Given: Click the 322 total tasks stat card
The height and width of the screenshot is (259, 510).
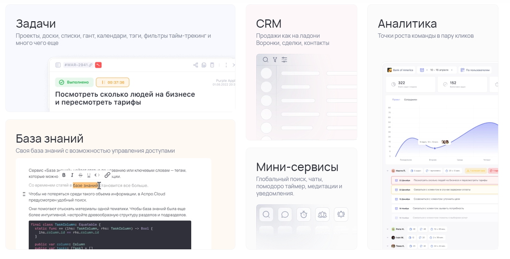Looking at the screenshot, I should [x=411, y=84].
